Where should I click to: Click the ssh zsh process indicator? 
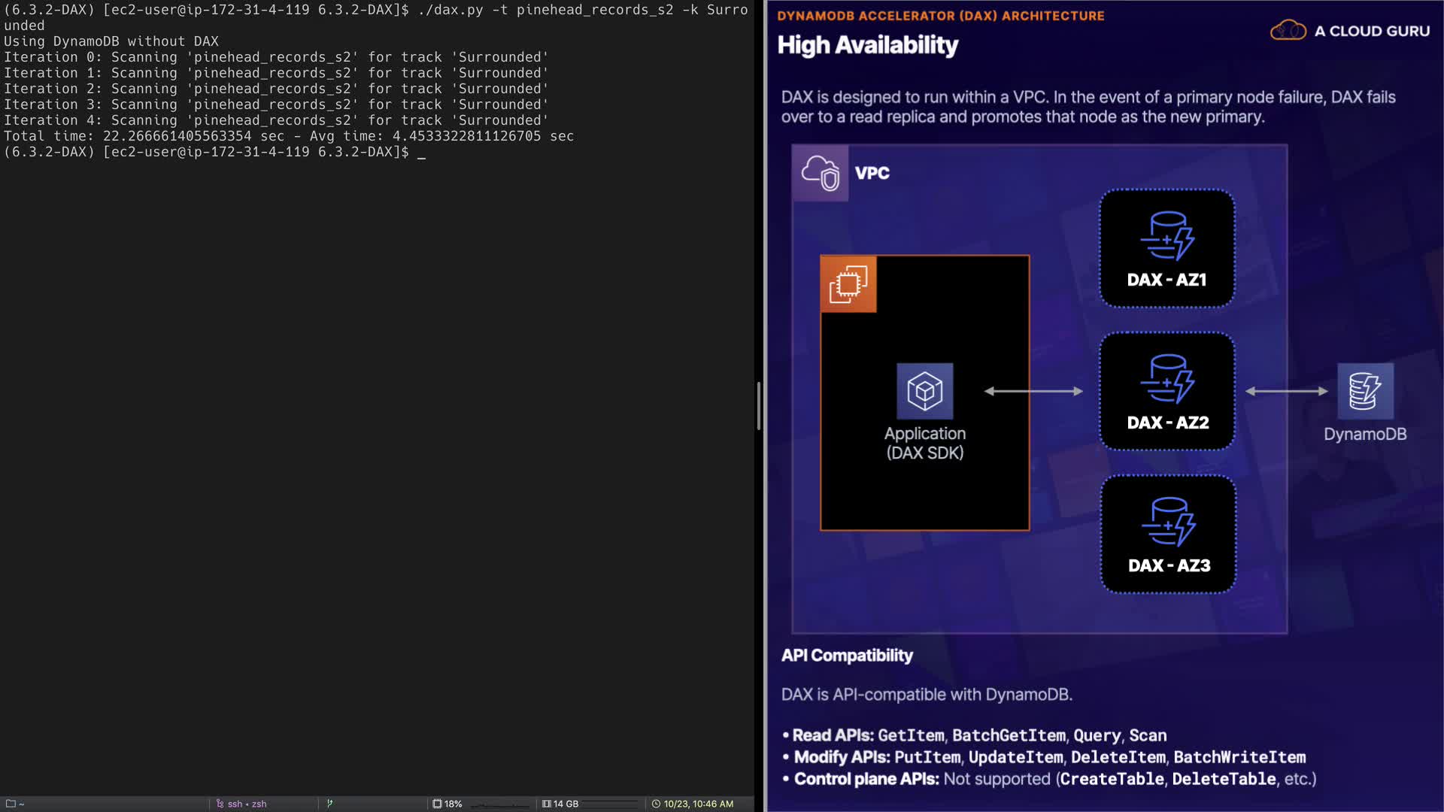tap(242, 804)
